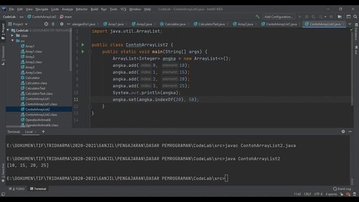
Task: Select CalculatorTest.class in project tree
Action: point(39,94)
